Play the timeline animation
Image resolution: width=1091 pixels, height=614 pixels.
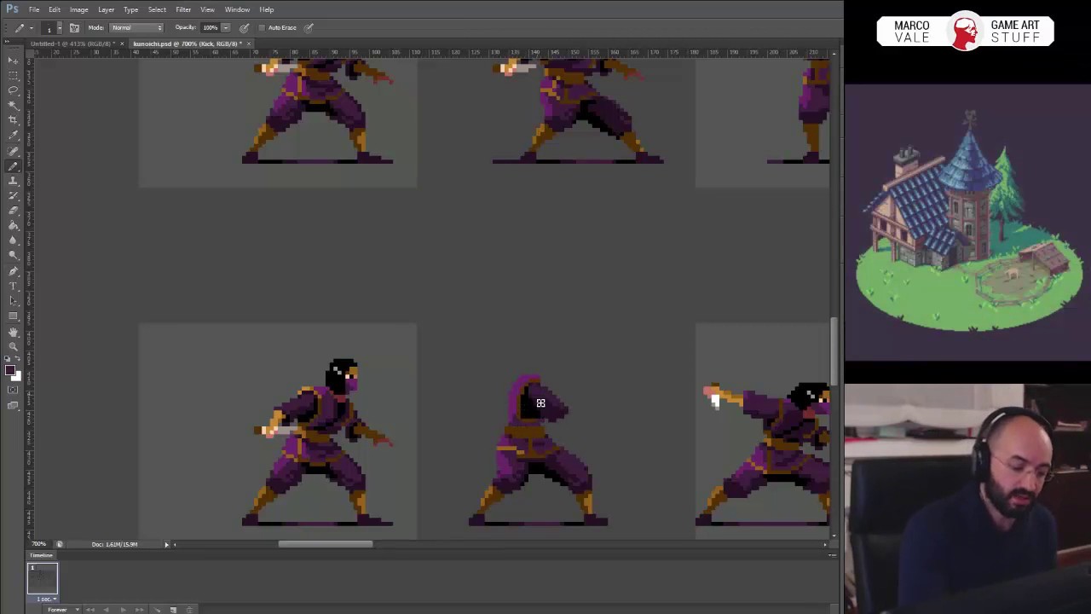tap(124, 610)
